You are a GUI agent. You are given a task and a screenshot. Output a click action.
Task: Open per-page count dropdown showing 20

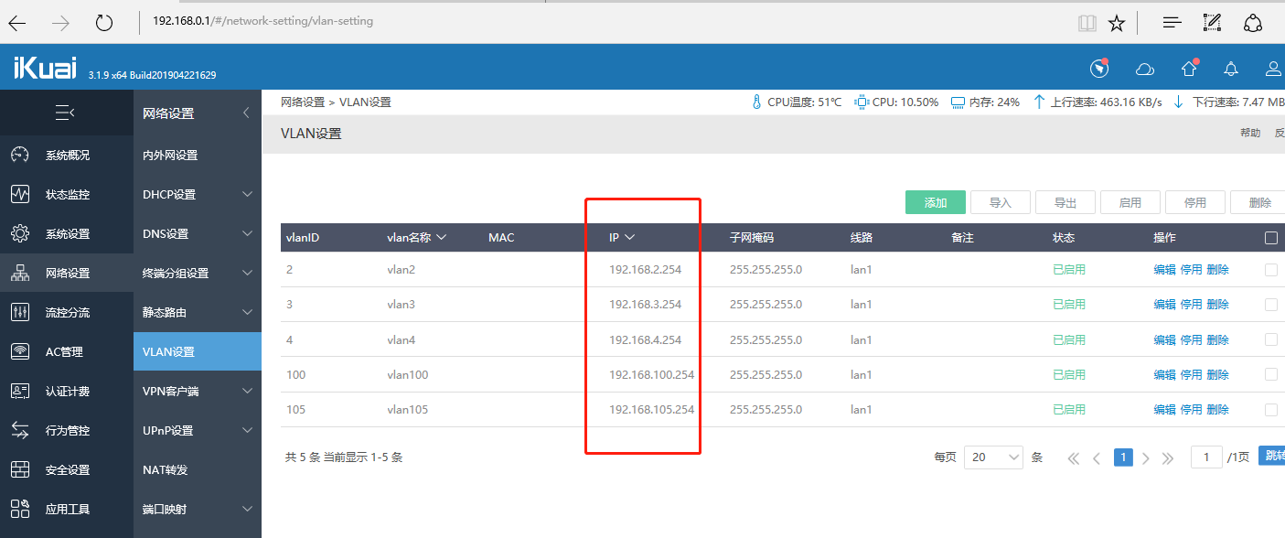pos(993,457)
